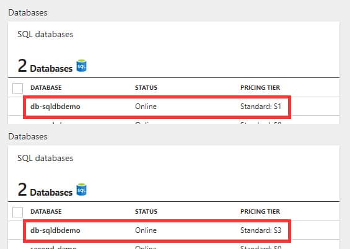Sort by STATUS column in lower table
The height and width of the screenshot is (249, 350).
[x=146, y=211]
